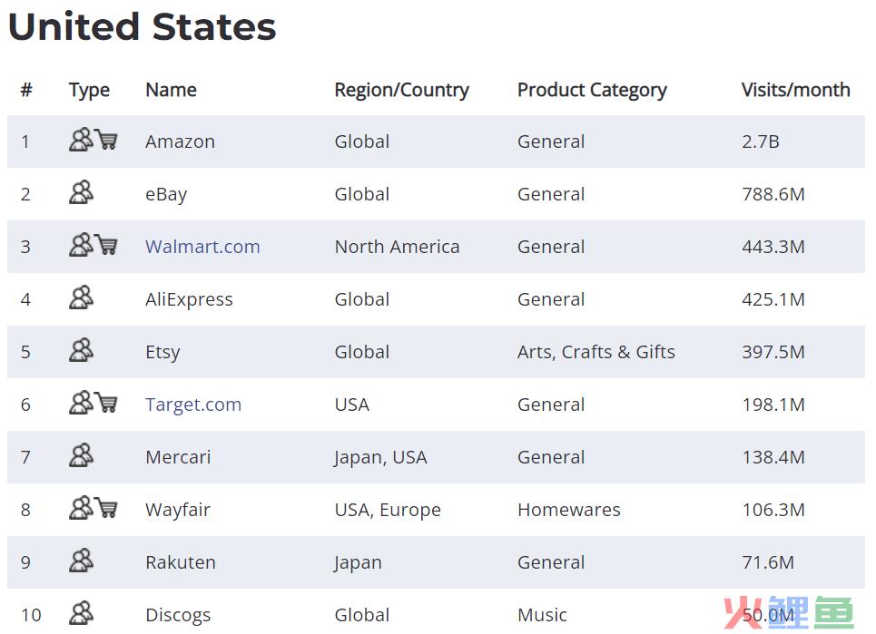Click the watermark logo at bottom right
Viewport: 876px width, 634px height.
788,613
